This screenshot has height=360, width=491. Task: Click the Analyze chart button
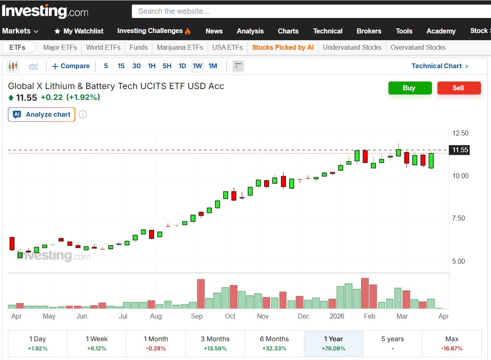pyautogui.click(x=41, y=115)
